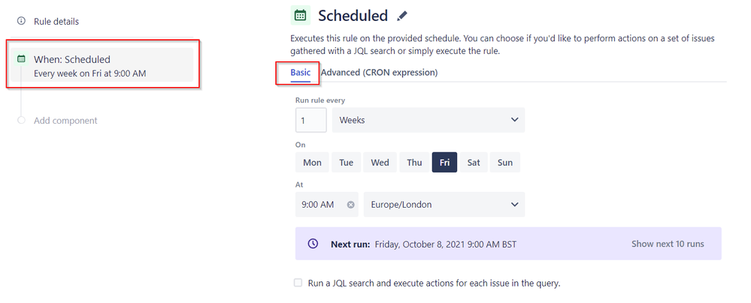This screenshot has height=303, width=751.
Task: Click Show next 10 runs
Action: 668,244
